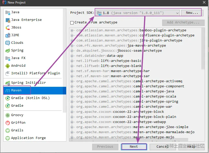Screen dimensions: 209x153
Task: Select IntelliJ Platform Plugin type
Action: point(33,73)
